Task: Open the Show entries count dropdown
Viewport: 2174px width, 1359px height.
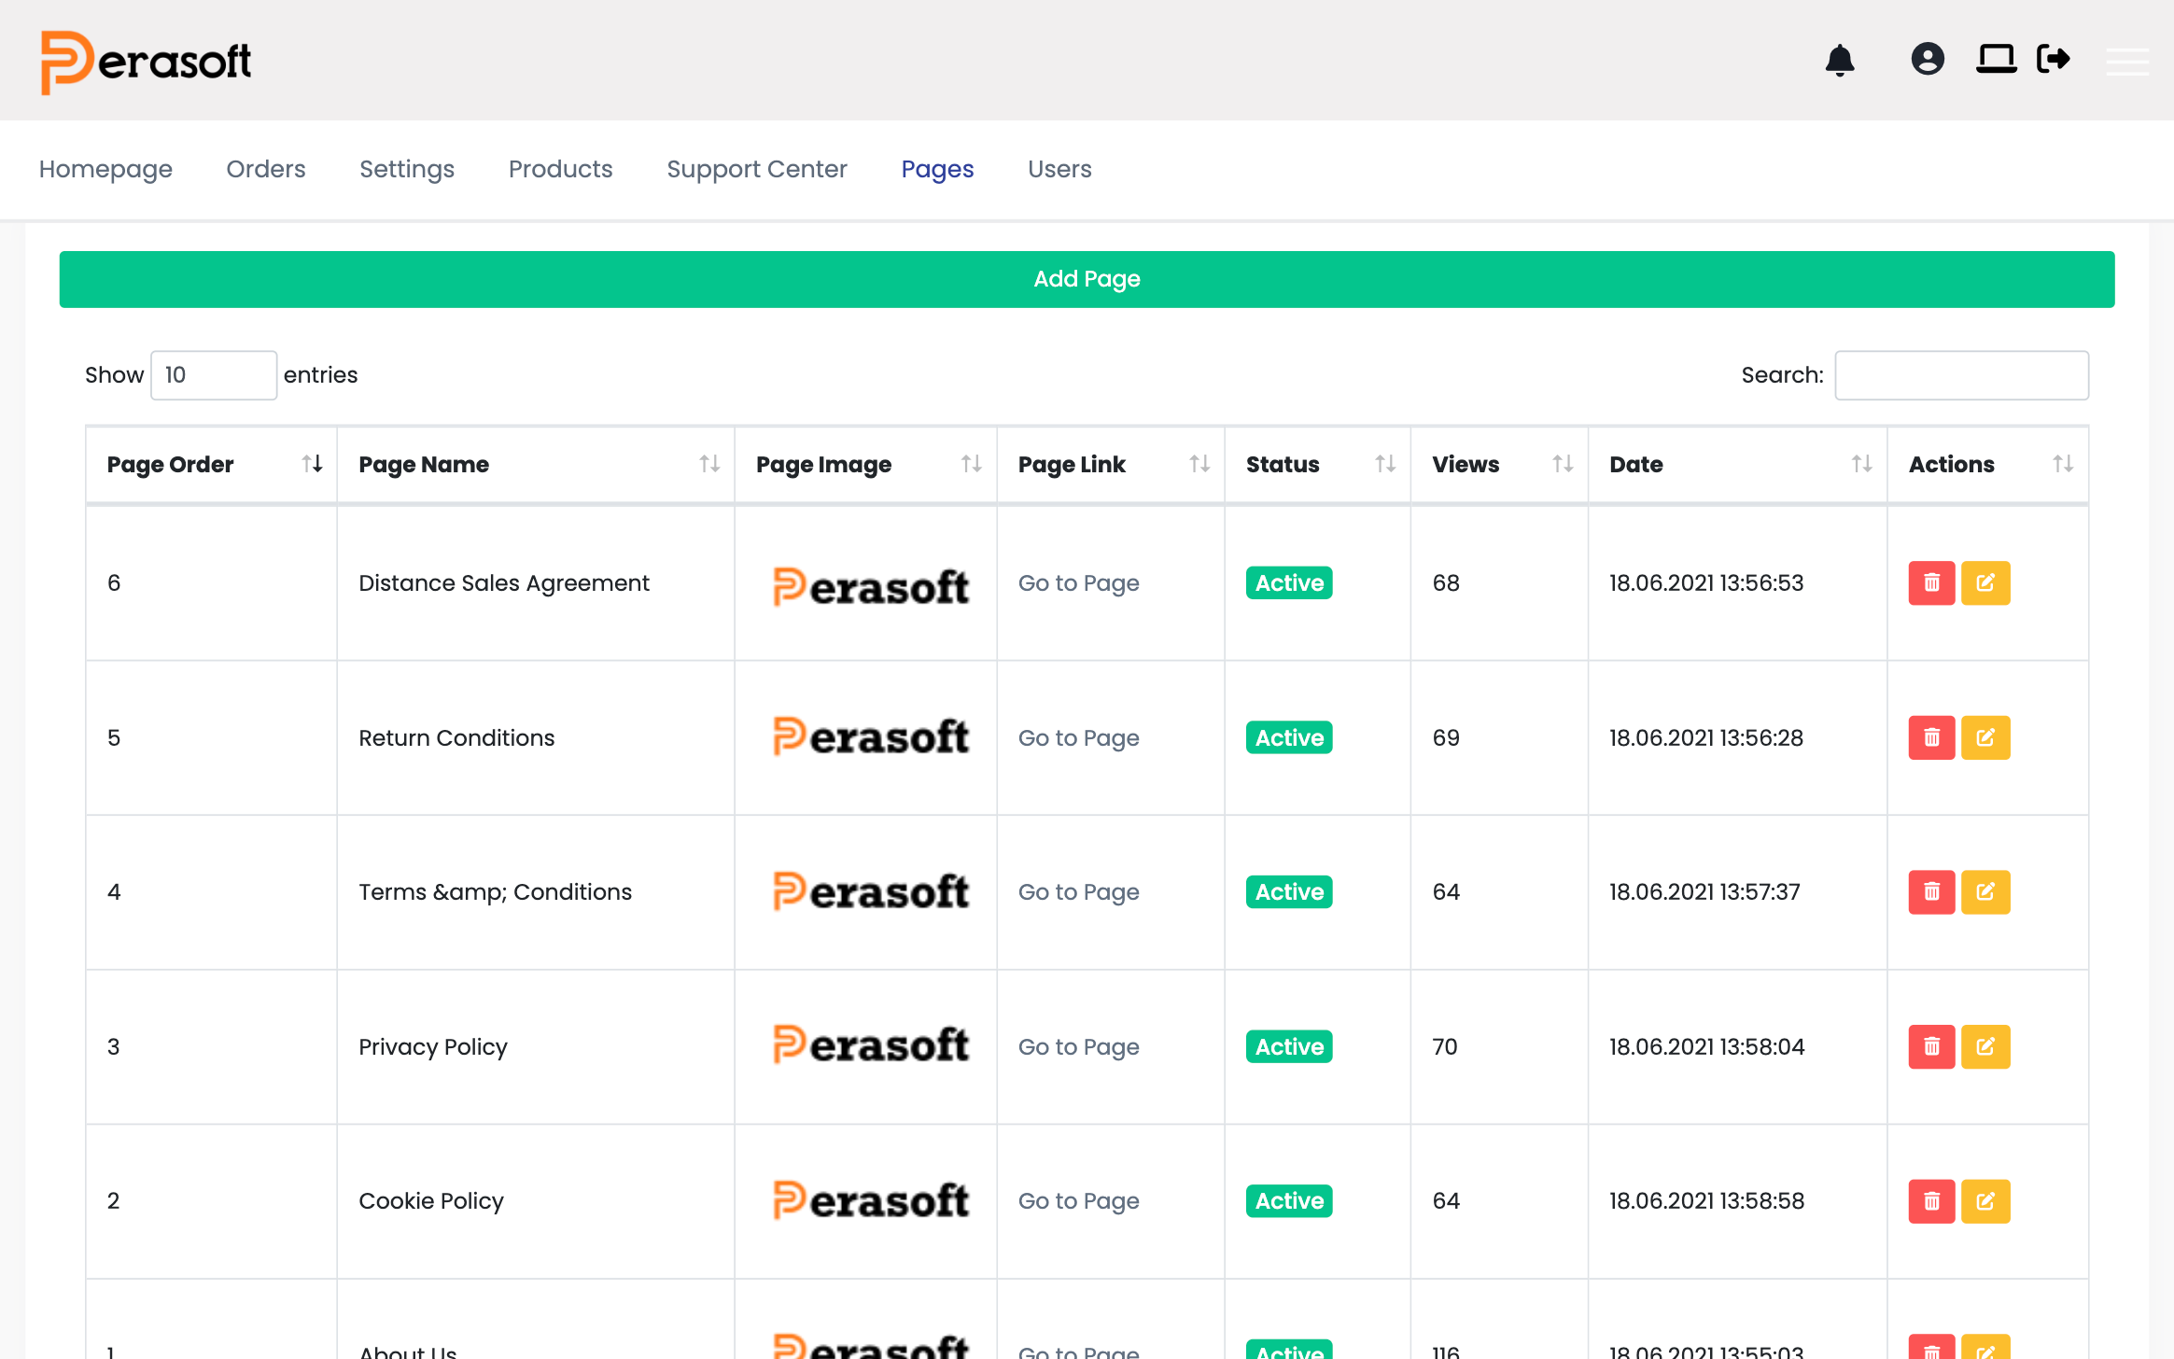Action: coord(214,375)
